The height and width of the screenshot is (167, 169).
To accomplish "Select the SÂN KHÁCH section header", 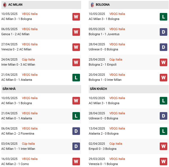I will point(129,89).
